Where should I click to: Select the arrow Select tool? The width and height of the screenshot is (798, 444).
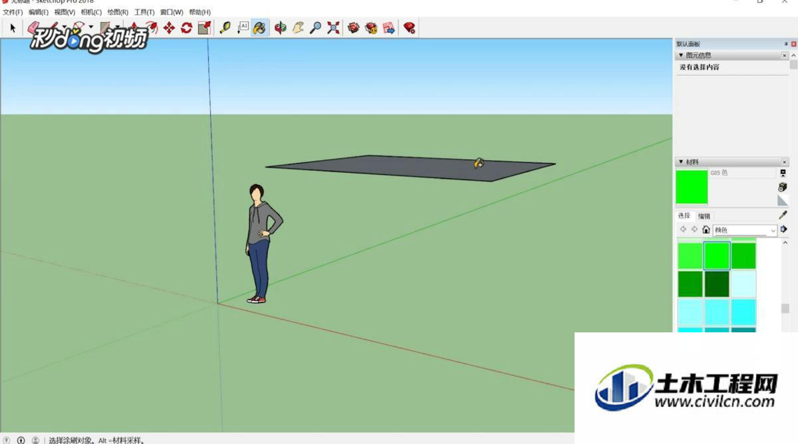pyautogui.click(x=12, y=28)
